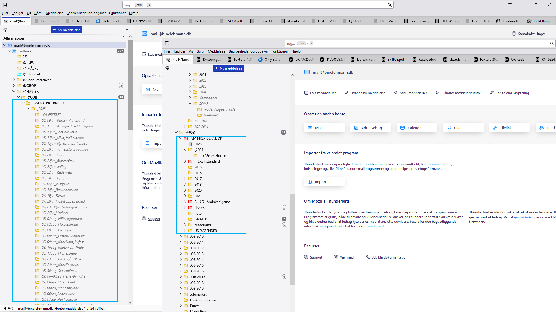
Task: Click front window folder pane vertical scrollbar
Action: 292,239
